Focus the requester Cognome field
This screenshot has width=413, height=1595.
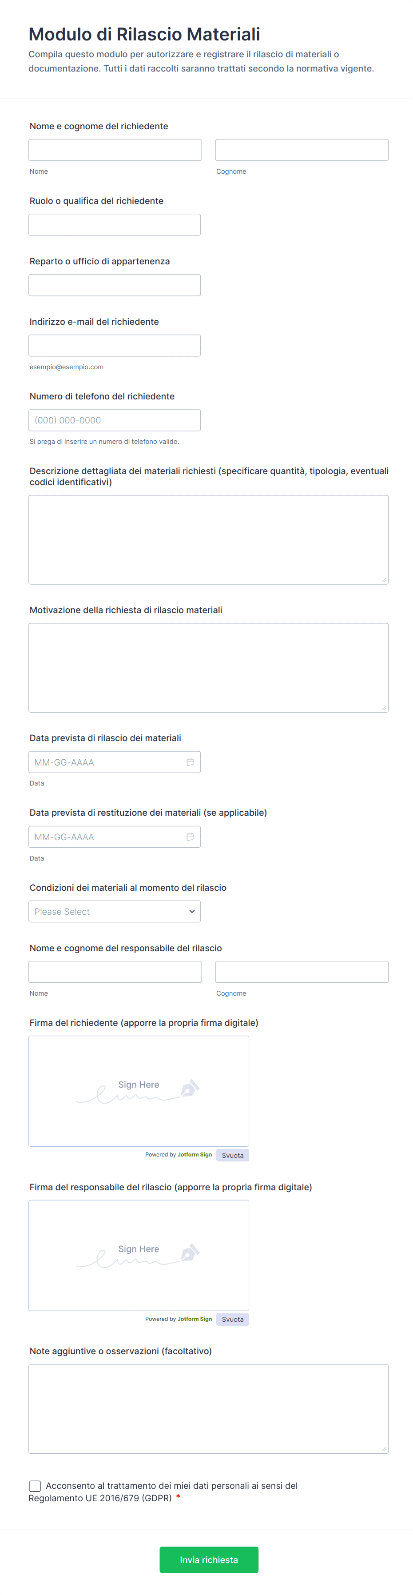[302, 150]
